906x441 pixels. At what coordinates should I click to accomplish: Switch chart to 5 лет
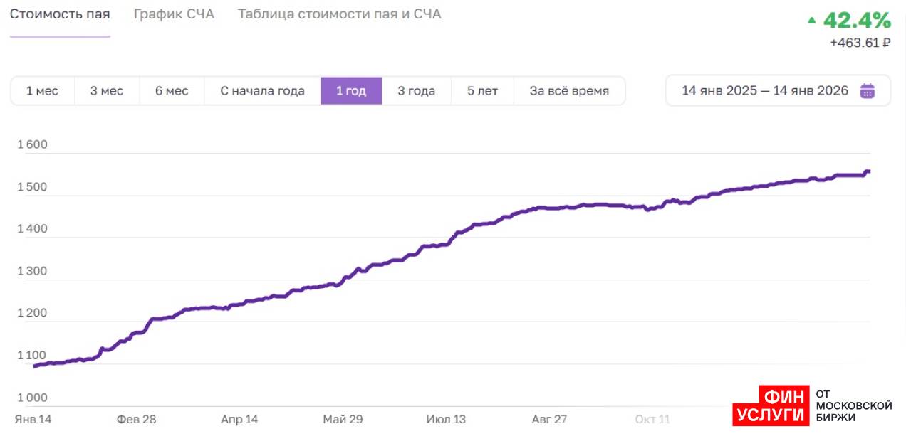coord(482,91)
